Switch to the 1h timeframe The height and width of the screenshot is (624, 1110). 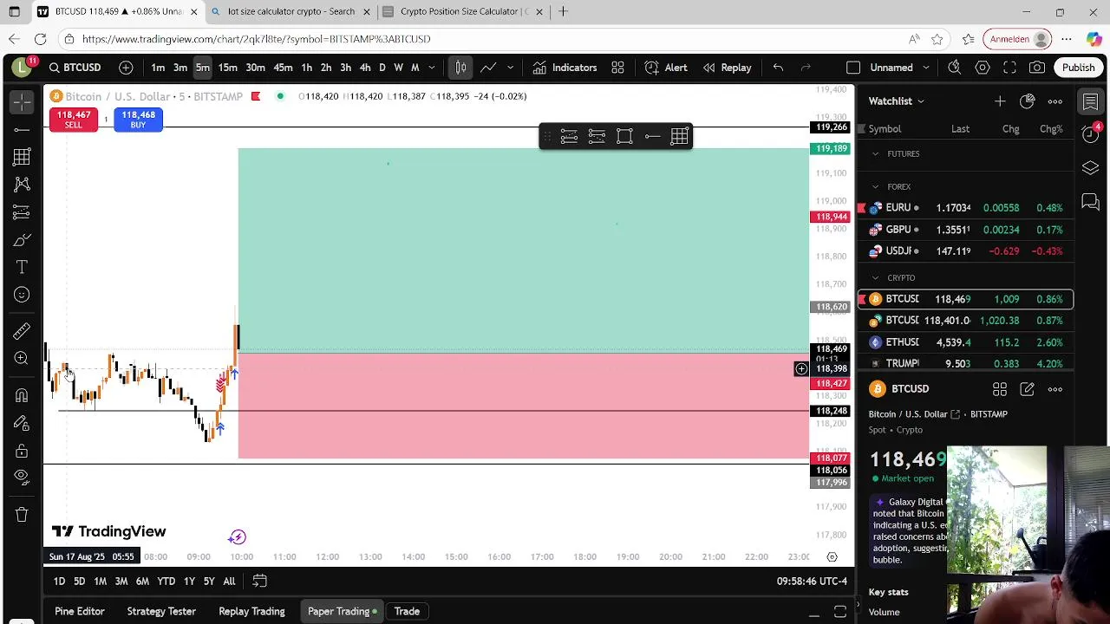tap(306, 68)
